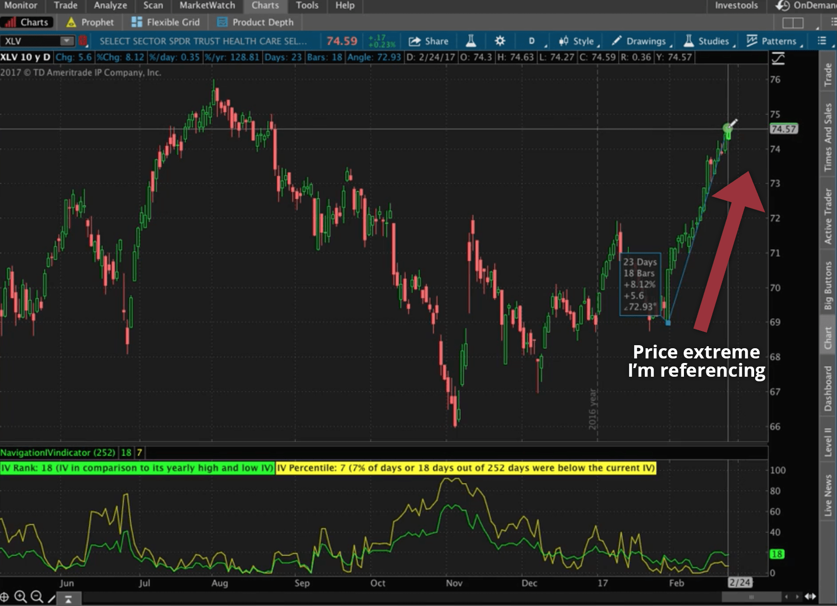Click the XLV symbol input field
The height and width of the screenshot is (606, 837).
coord(32,41)
